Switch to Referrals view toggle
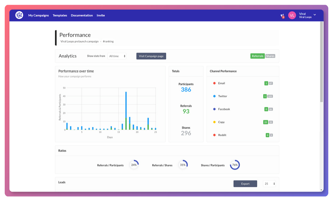The height and width of the screenshot is (201, 333). pyautogui.click(x=257, y=56)
